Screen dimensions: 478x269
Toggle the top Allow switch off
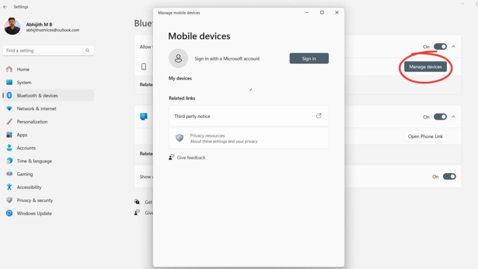coord(440,46)
